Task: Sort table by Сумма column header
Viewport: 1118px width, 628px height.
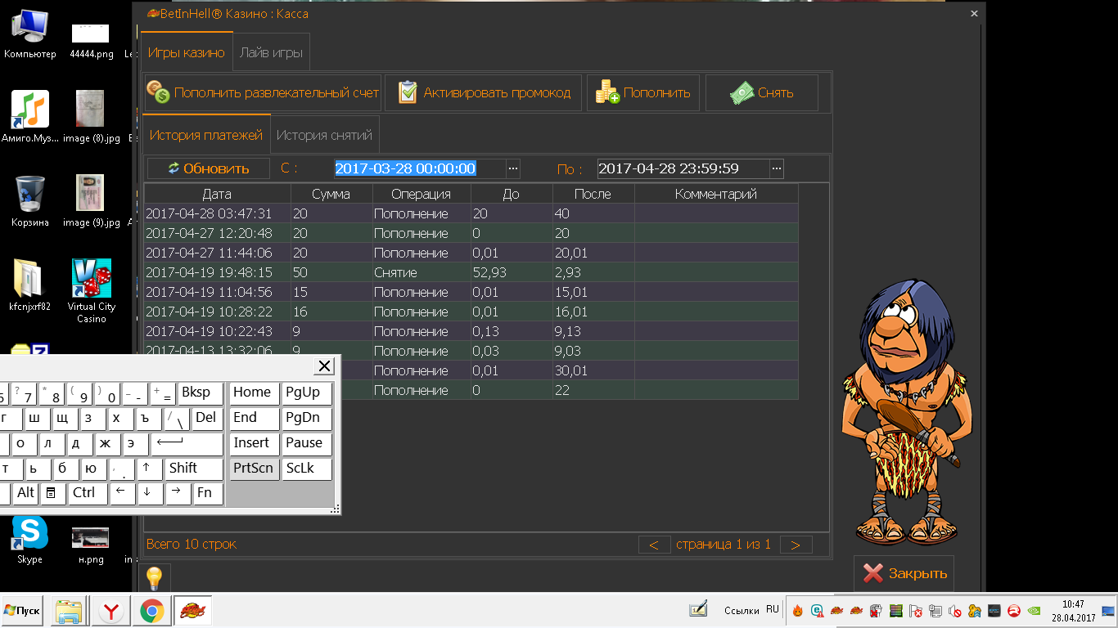Action: point(331,194)
